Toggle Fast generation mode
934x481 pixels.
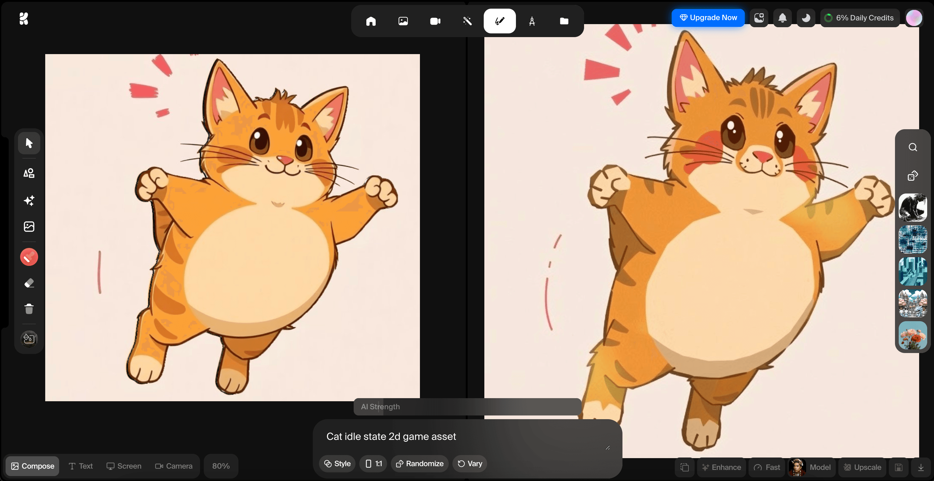tap(766, 467)
